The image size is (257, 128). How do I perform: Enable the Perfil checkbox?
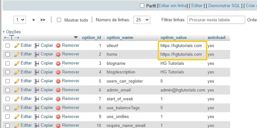click(142, 6)
